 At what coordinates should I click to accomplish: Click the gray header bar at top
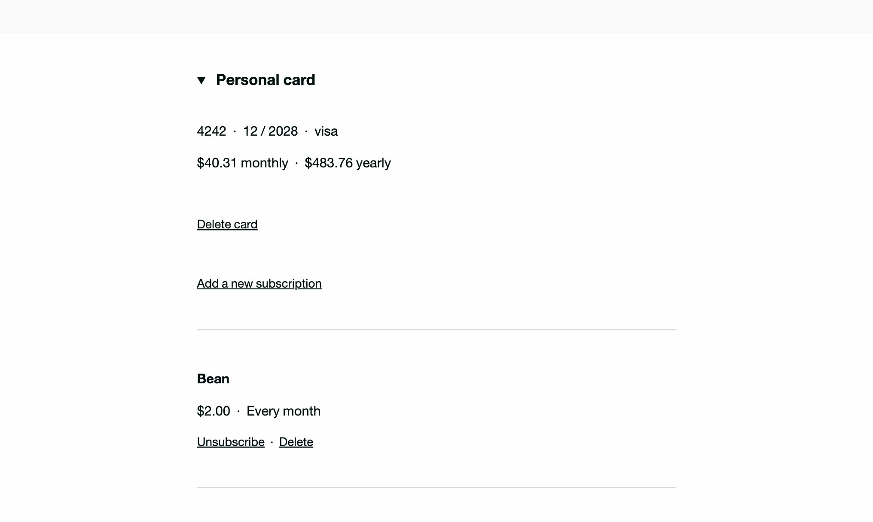(x=436, y=16)
